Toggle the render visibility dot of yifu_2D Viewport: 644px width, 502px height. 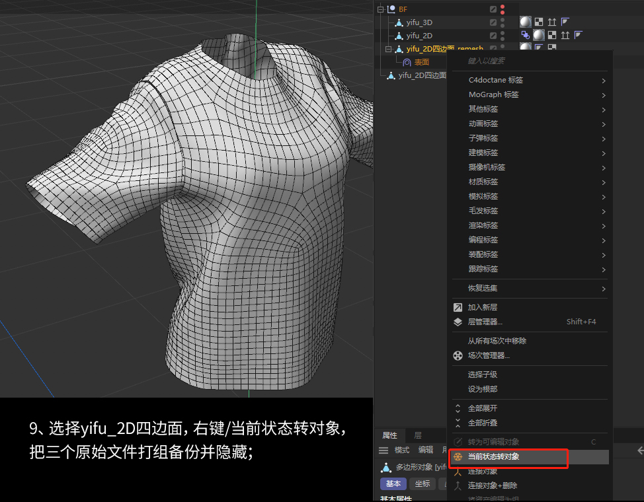(502, 37)
